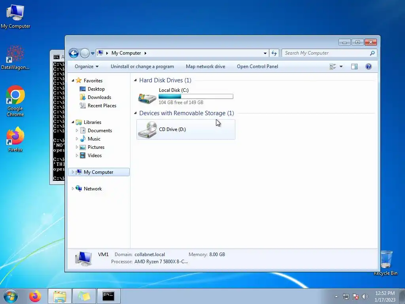The image size is (405, 304).
Task: Select the Music library
Action: pos(94,139)
